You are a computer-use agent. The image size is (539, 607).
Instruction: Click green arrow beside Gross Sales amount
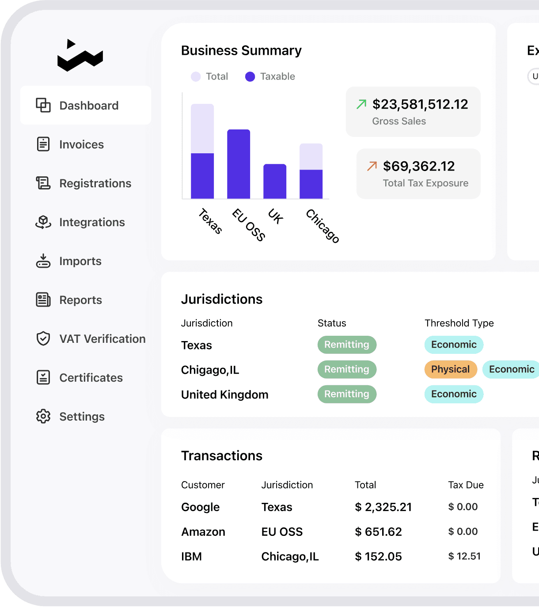click(361, 104)
